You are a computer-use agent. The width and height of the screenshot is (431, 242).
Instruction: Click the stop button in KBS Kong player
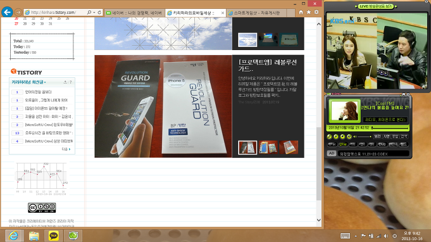pos(342,136)
